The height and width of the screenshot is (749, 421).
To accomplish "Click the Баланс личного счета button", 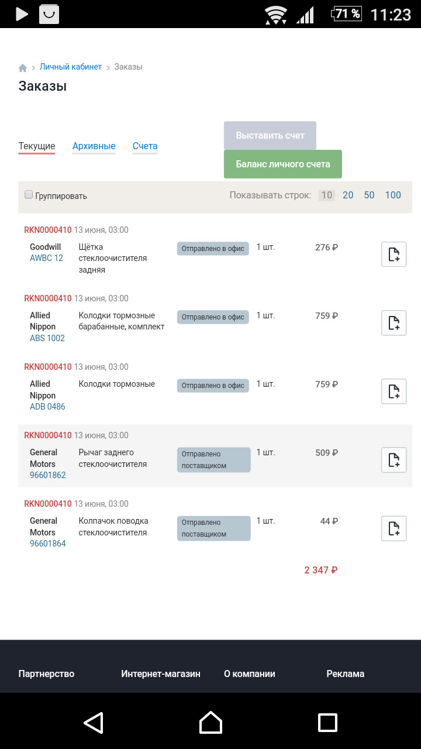I will pos(283,164).
